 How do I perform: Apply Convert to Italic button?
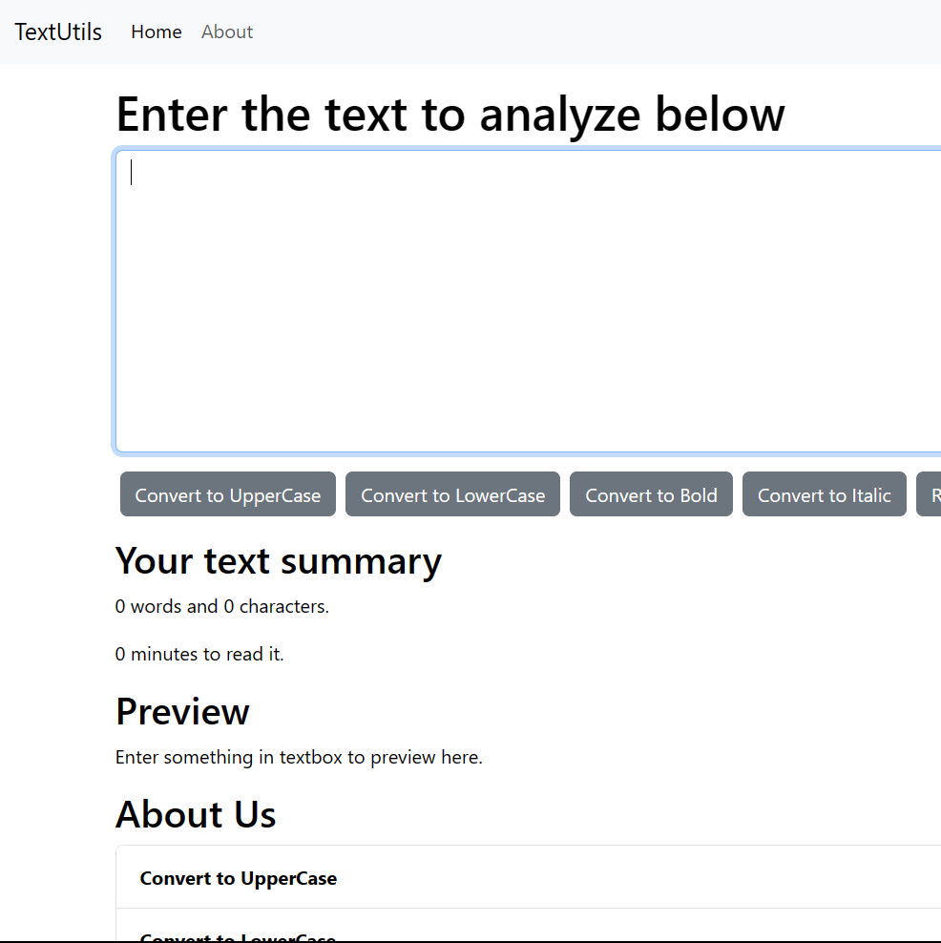(x=825, y=494)
